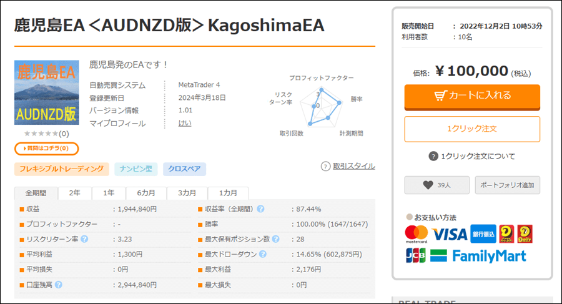Click the MetaTrader 4 text
The height and width of the screenshot is (304, 562).
point(199,85)
